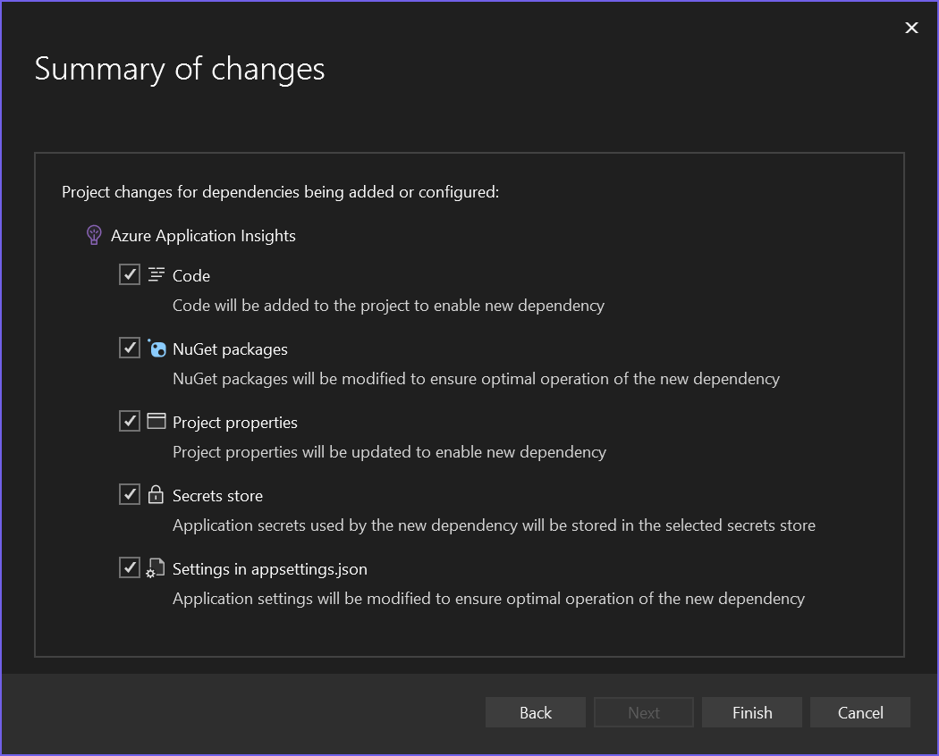The image size is (939, 756).
Task: Click the Finish button
Action: click(752, 712)
